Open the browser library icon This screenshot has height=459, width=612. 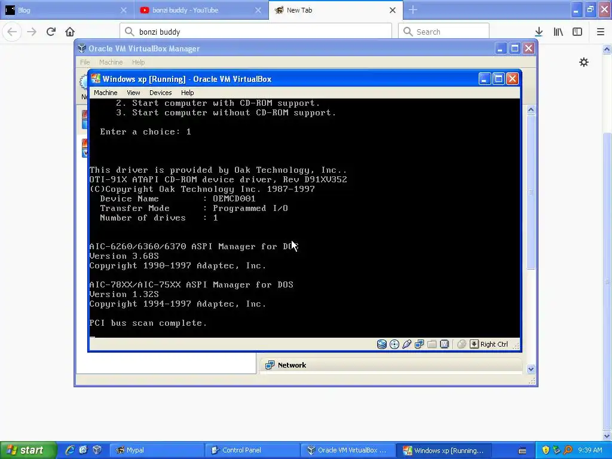pyautogui.click(x=558, y=32)
